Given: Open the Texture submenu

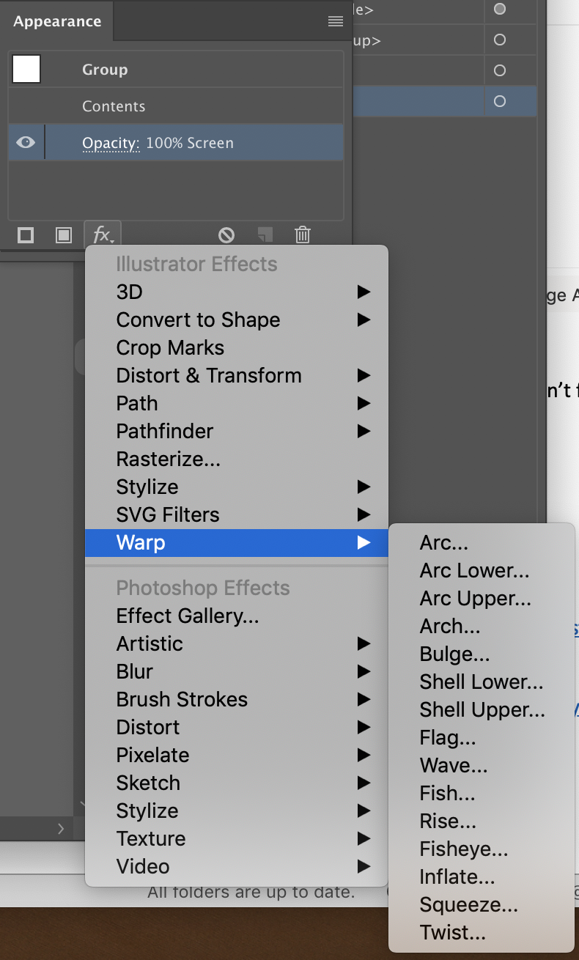Looking at the screenshot, I should 237,838.
